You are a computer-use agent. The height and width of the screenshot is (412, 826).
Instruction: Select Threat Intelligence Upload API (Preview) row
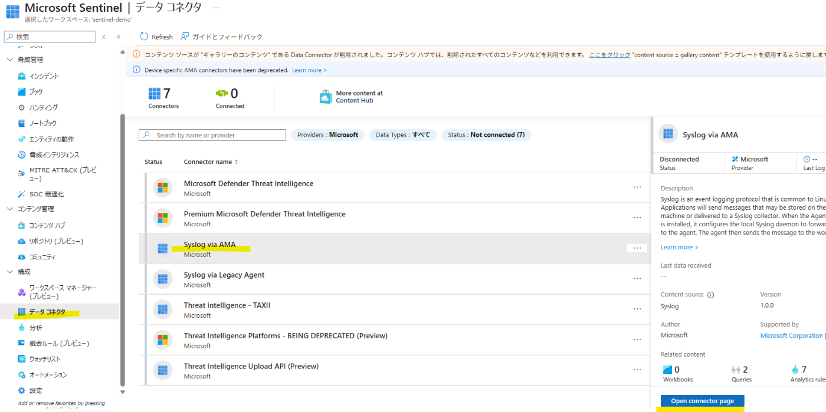click(x=394, y=371)
